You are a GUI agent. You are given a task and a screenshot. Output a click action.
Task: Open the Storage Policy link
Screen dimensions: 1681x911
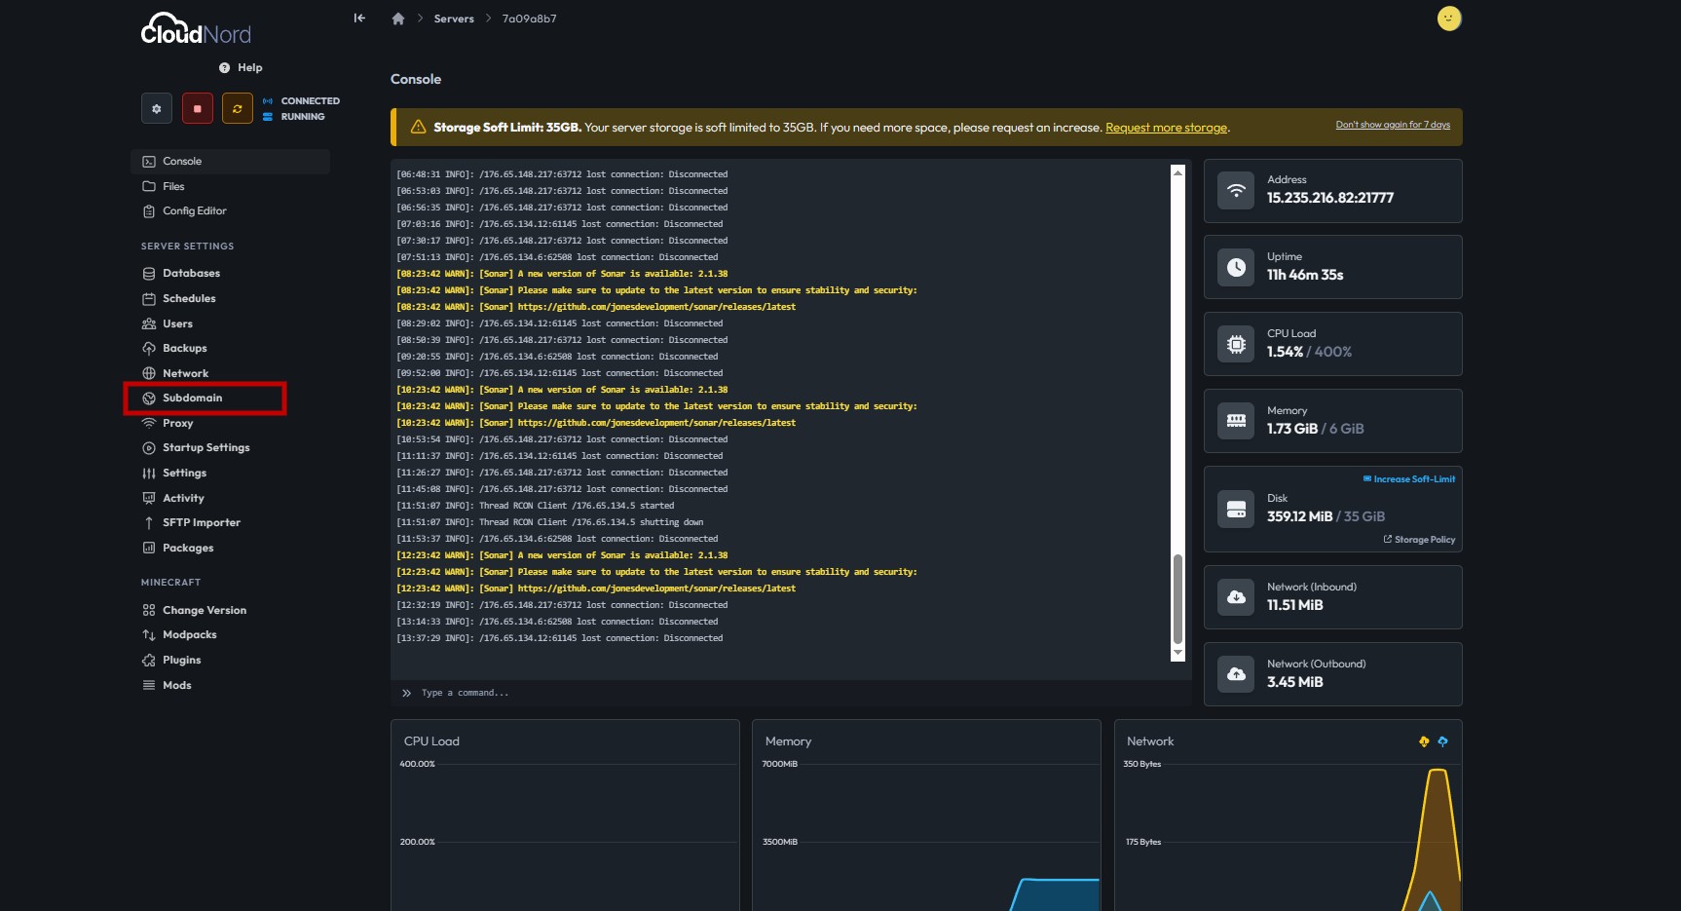(1424, 540)
